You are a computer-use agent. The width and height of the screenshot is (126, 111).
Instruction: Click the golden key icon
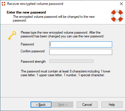12,36
